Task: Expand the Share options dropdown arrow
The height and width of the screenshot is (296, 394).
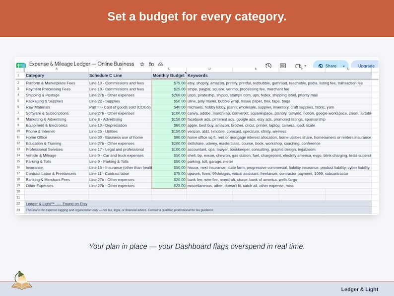Action: click(343, 66)
